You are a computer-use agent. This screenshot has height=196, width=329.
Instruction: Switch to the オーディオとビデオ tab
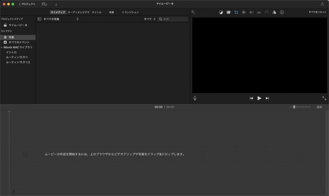point(78,12)
